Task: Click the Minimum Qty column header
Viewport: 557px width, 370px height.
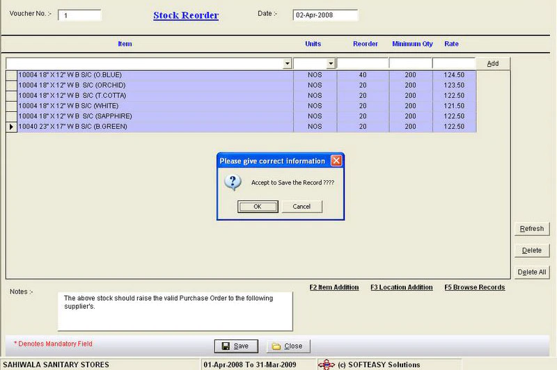Action: (x=412, y=44)
